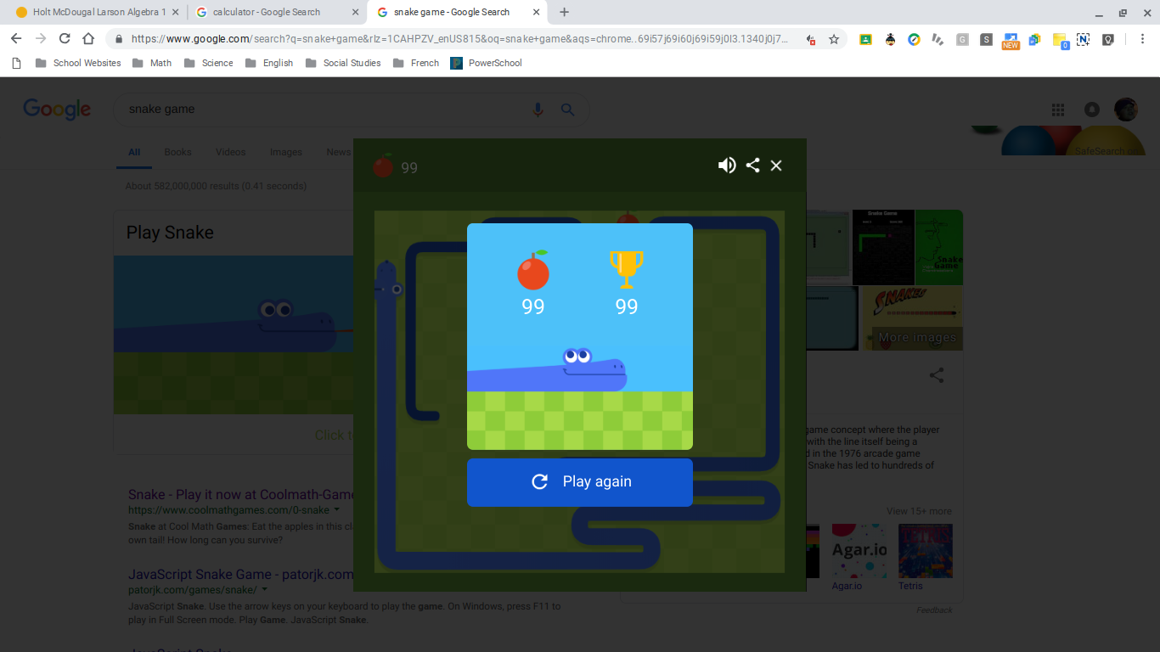Click the address bar URL
Screen dimensions: 1160x652
coord(459,39)
